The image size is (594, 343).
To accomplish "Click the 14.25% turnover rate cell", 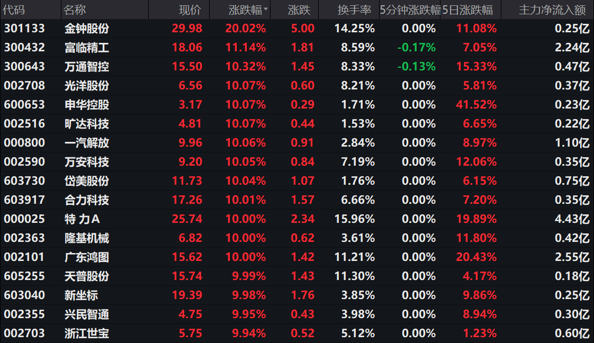I will coord(355,29).
